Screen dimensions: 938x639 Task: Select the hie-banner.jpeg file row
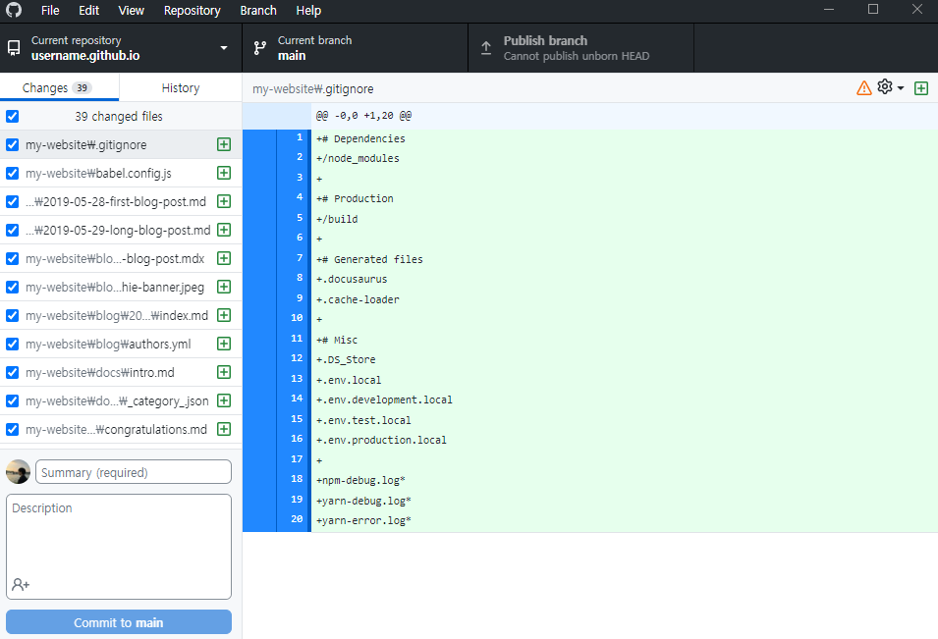[x=121, y=287]
